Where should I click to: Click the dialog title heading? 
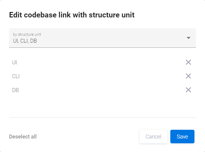coord(72,15)
